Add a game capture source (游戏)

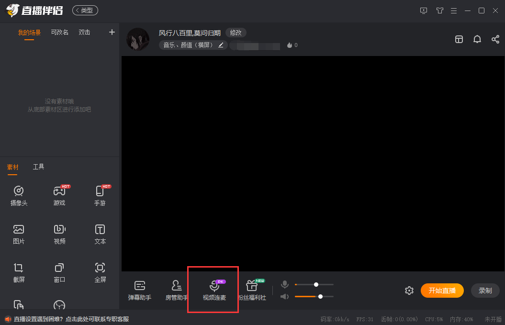coord(59,193)
